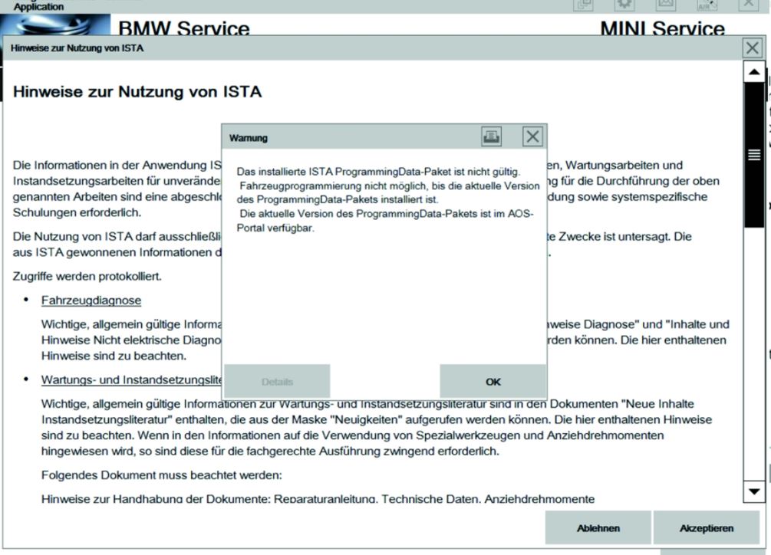Close the Hinweise zur Nutzung window
771x555 pixels.
(753, 48)
